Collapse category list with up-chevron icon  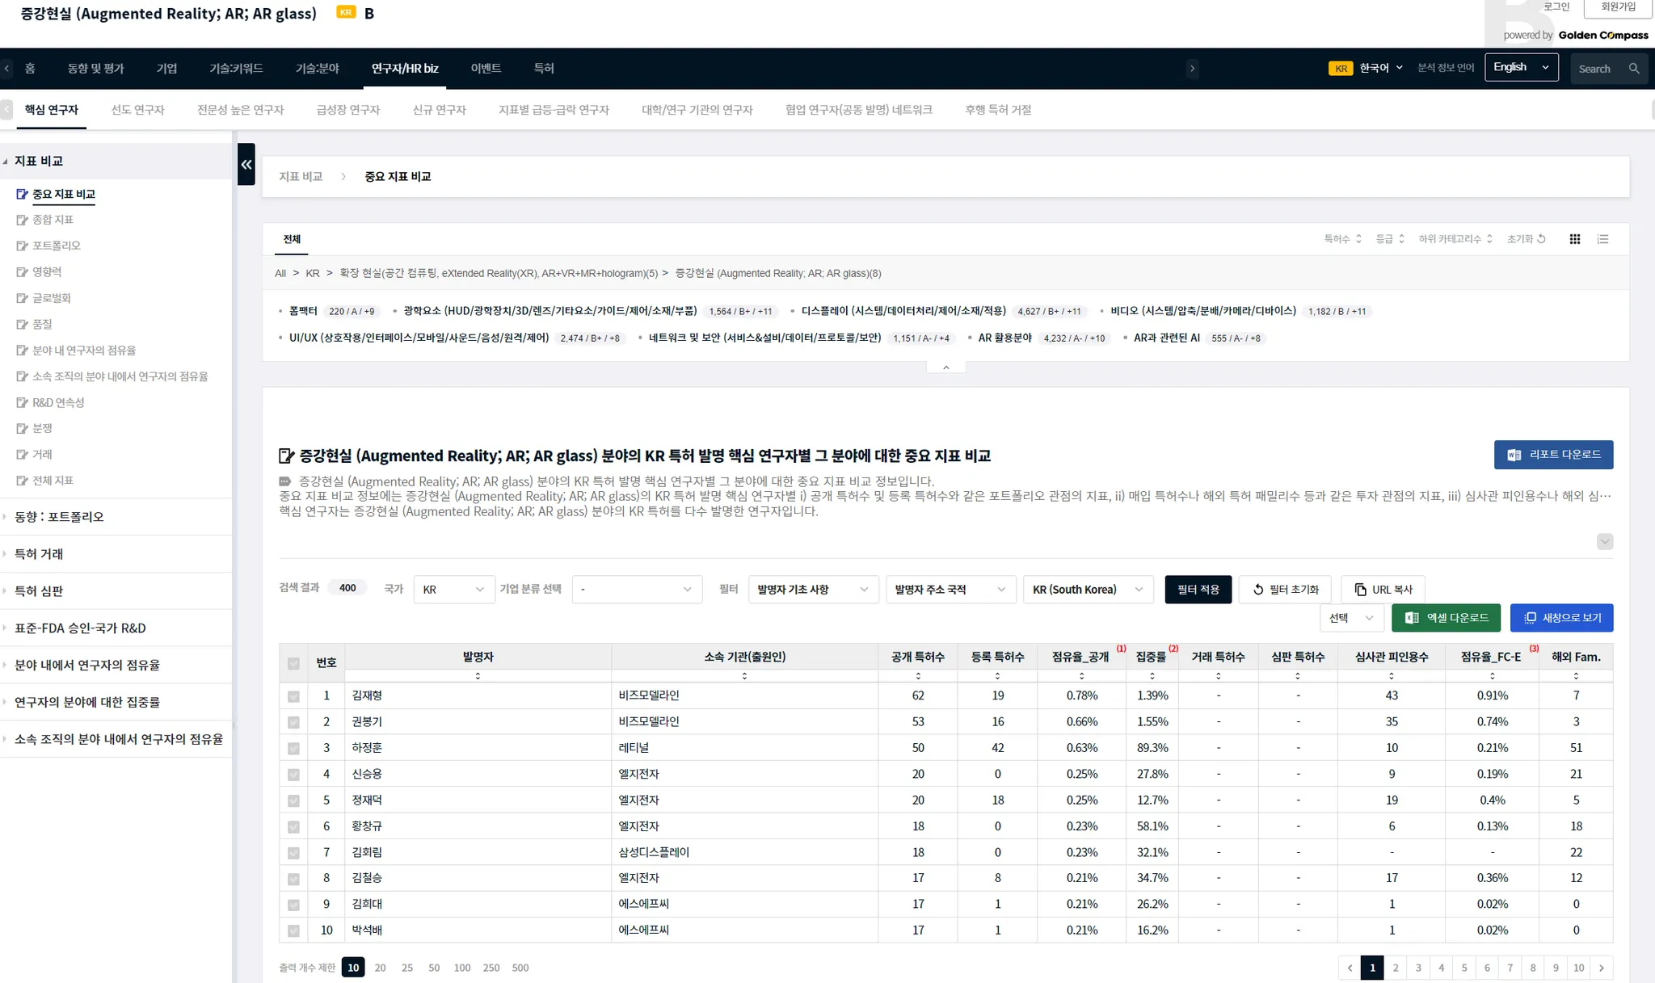pyautogui.click(x=945, y=368)
